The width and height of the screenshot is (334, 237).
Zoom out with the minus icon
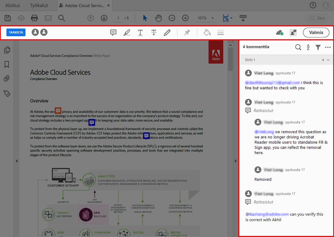pos(172,18)
